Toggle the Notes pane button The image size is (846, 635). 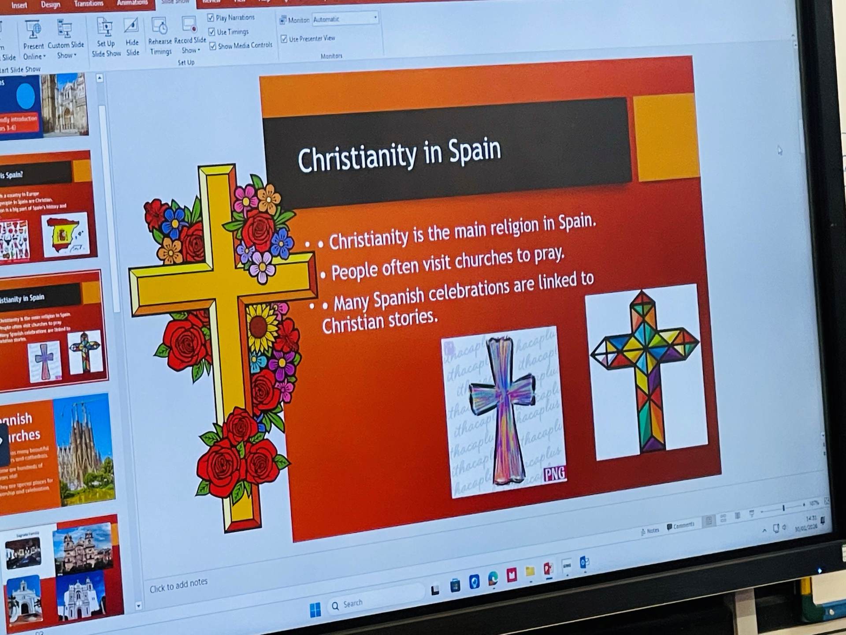pyautogui.click(x=650, y=531)
